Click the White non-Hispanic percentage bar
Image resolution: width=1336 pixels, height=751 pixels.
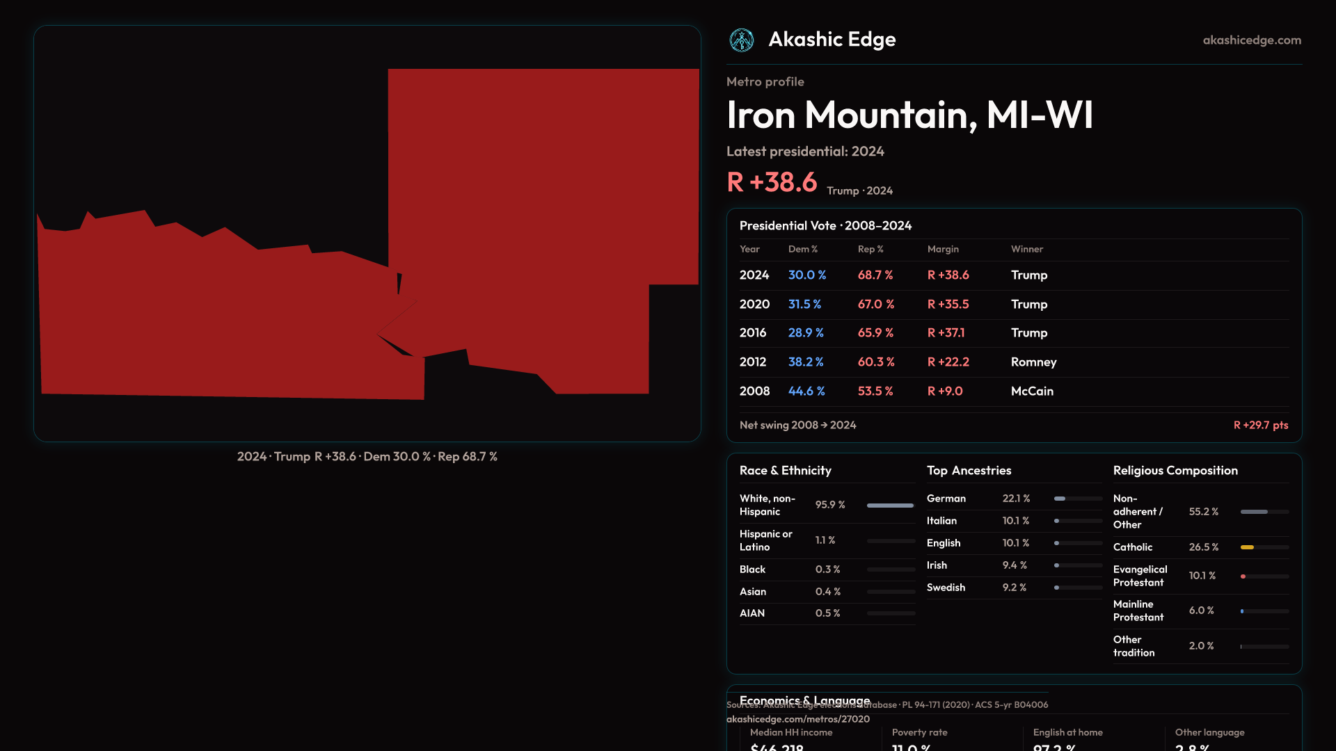coord(890,506)
